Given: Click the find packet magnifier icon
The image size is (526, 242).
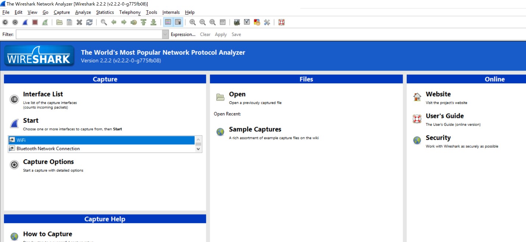Looking at the screenshot, I should click(x=104, y=22).
